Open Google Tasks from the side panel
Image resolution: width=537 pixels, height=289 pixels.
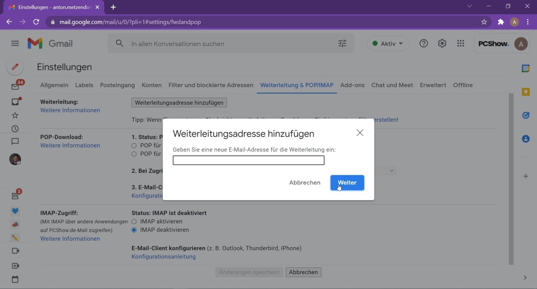tap(526, 115)
